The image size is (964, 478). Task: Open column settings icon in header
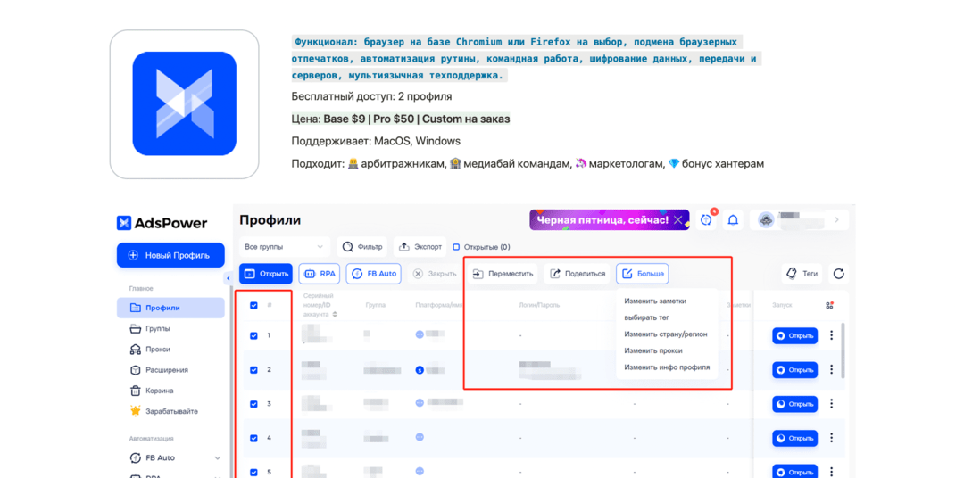829,305
